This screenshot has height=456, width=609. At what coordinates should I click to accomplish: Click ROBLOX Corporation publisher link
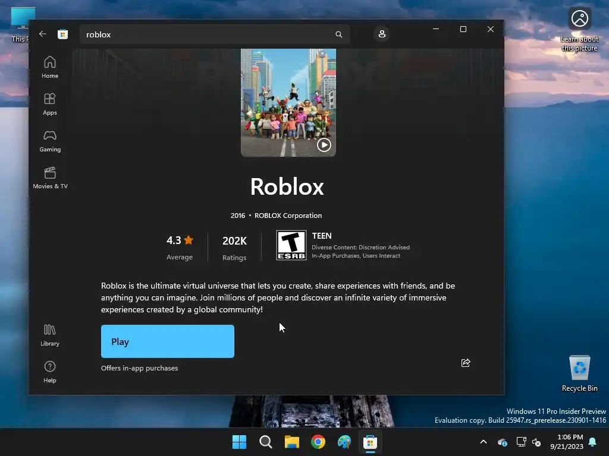pyautogui.click(x=288, y=215)
